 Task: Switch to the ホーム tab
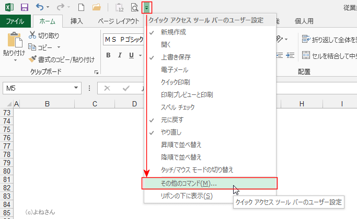tap(48, 21)
